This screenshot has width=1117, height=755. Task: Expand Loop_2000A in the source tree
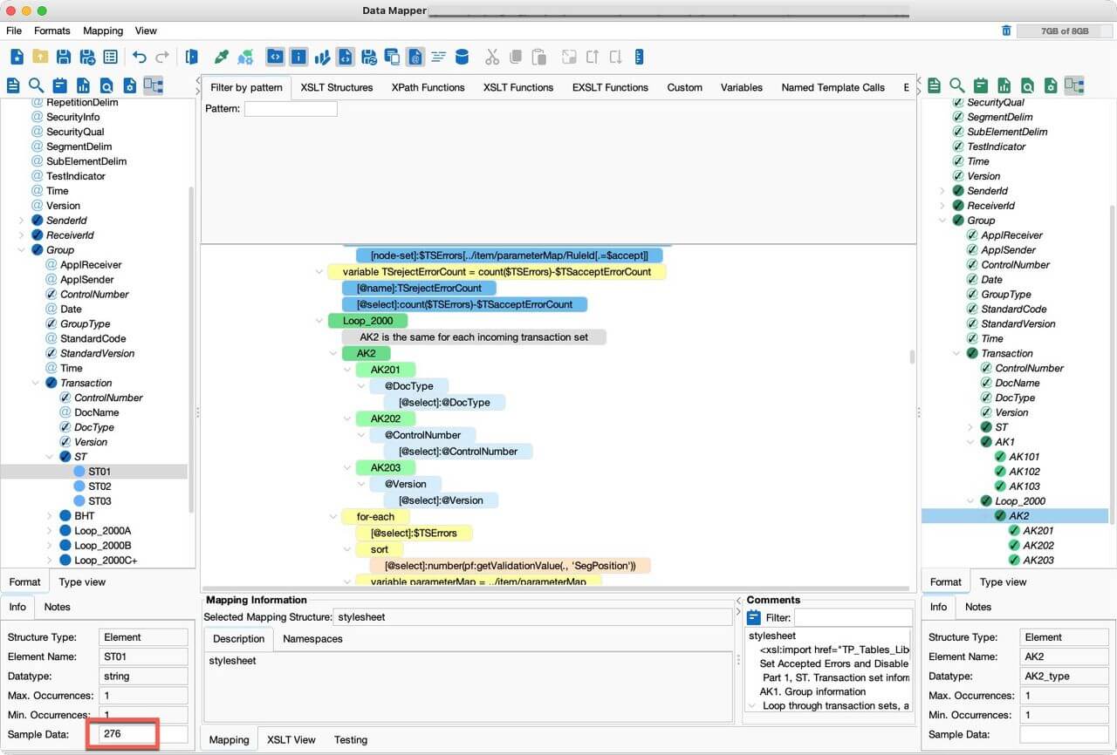click(x=50, y=531)
